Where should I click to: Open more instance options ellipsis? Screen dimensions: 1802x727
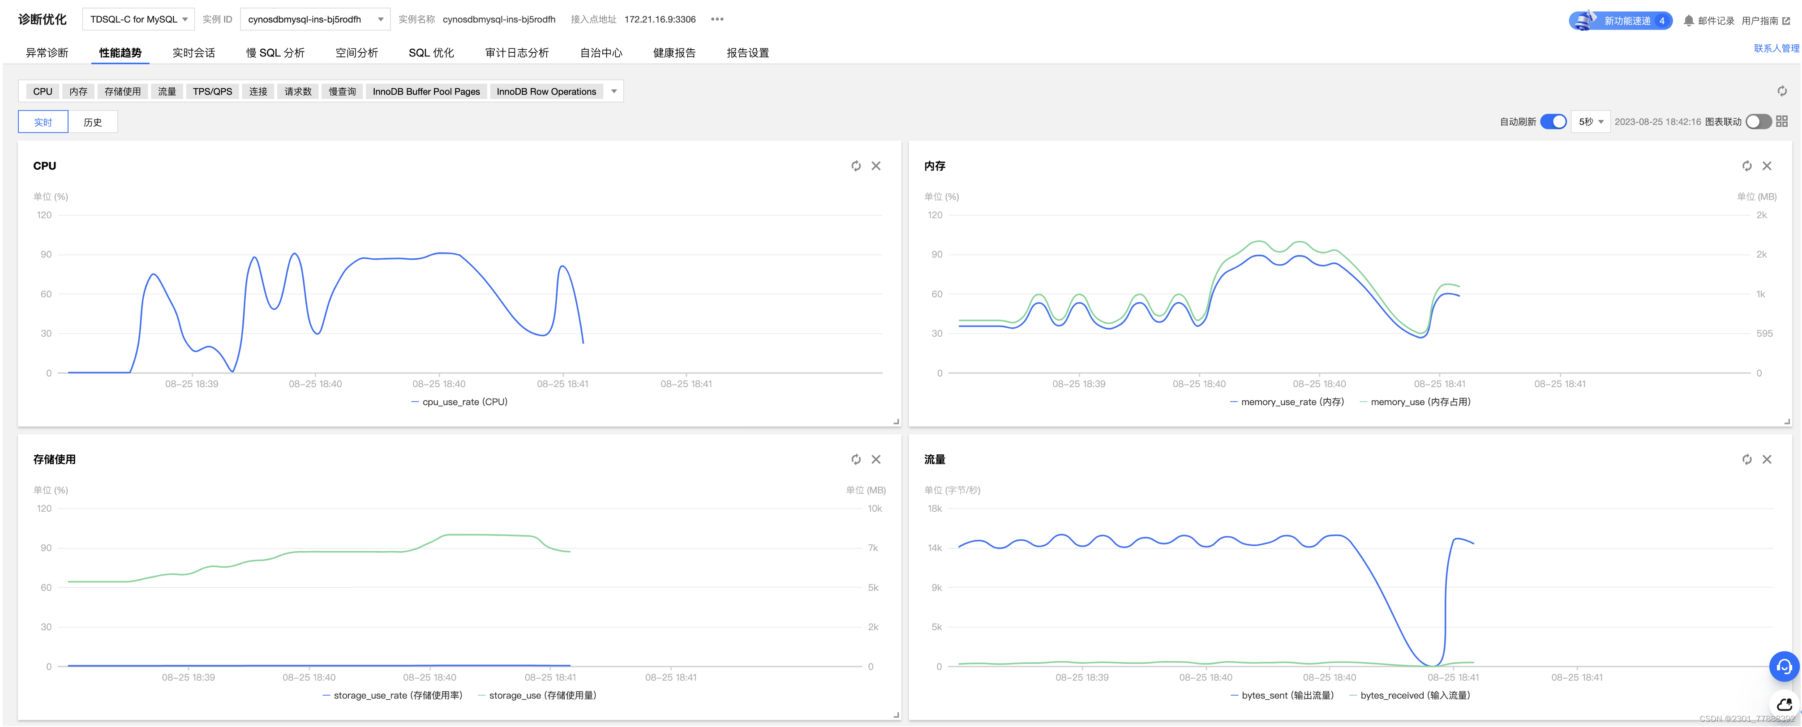[x=717, y=20]
